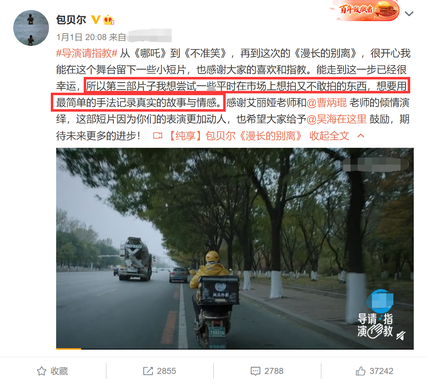This screenshot has width=427, height=384.
Task: Like the post with thumbs-up 37242
Action: point(374,371)
